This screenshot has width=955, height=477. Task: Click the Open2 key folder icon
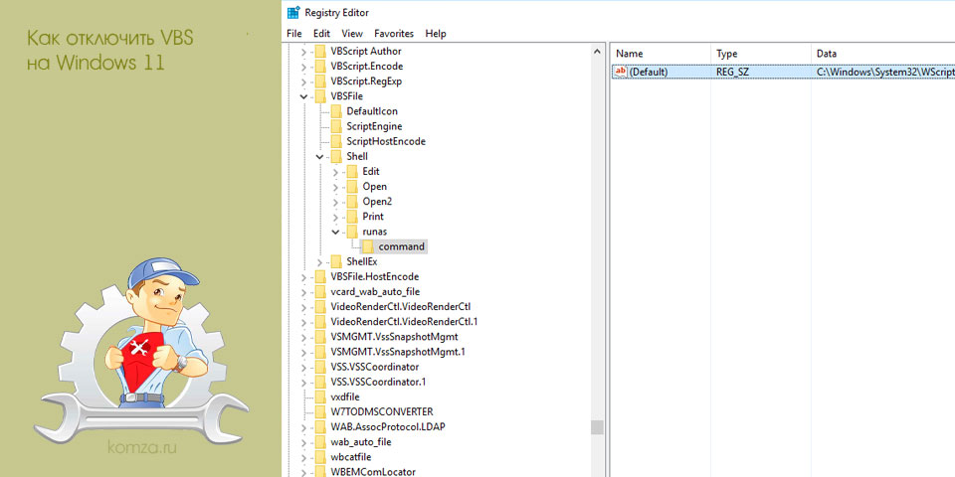(352, 202)
